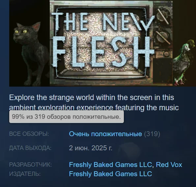Click the game description paragraph

[x=94, y=103]
